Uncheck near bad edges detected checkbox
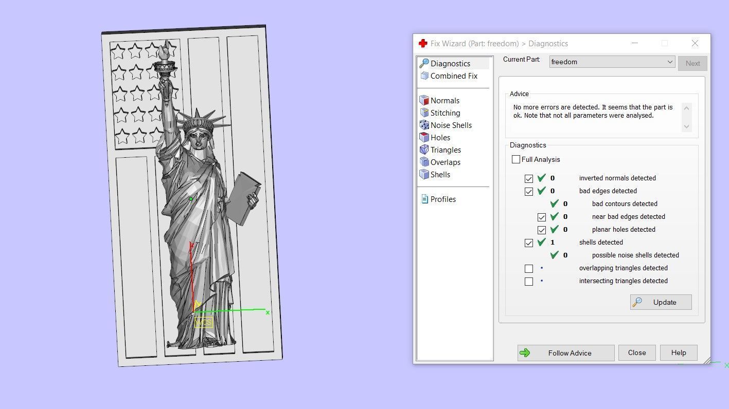Image resolution: width=729 pixels, height=409 pixels. 542,217
